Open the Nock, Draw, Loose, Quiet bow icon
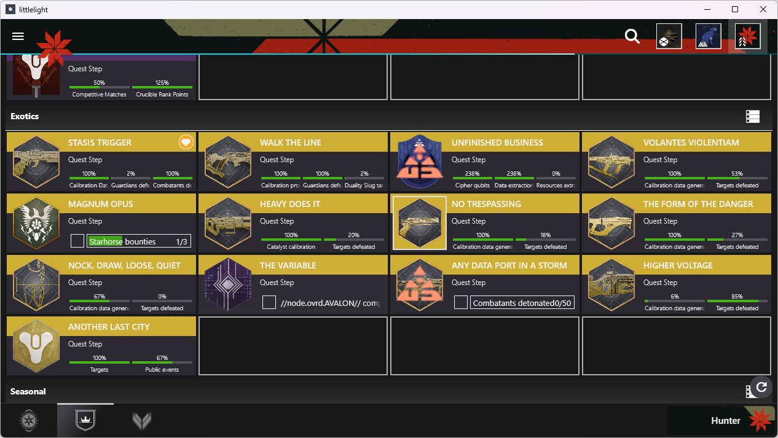 pyautogui.click(x=36, y=285)
